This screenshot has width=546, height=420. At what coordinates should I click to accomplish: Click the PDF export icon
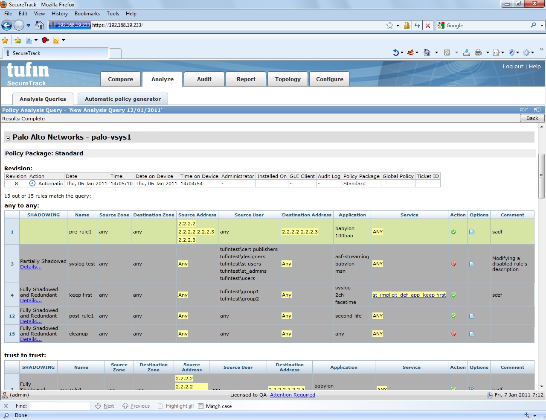(523, 110)
